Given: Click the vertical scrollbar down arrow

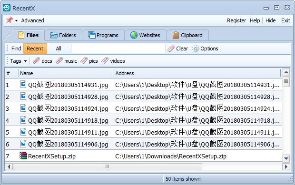Looking at the screenshot, I should tap(286, 158).
